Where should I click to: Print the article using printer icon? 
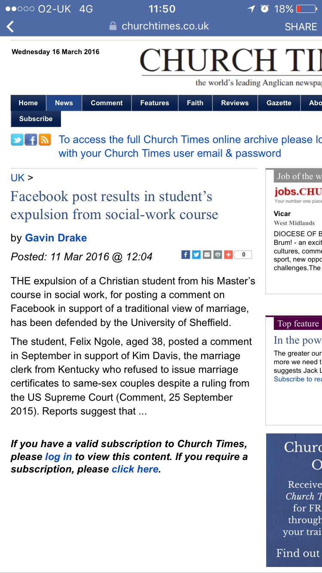click(218, 255)
